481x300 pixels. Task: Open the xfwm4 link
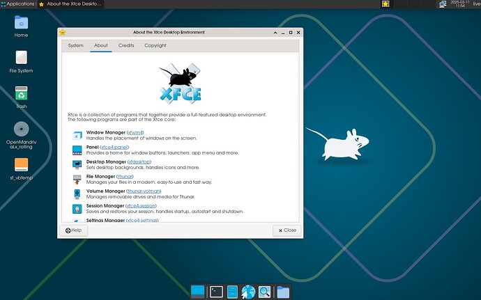(x=135, y=132)
